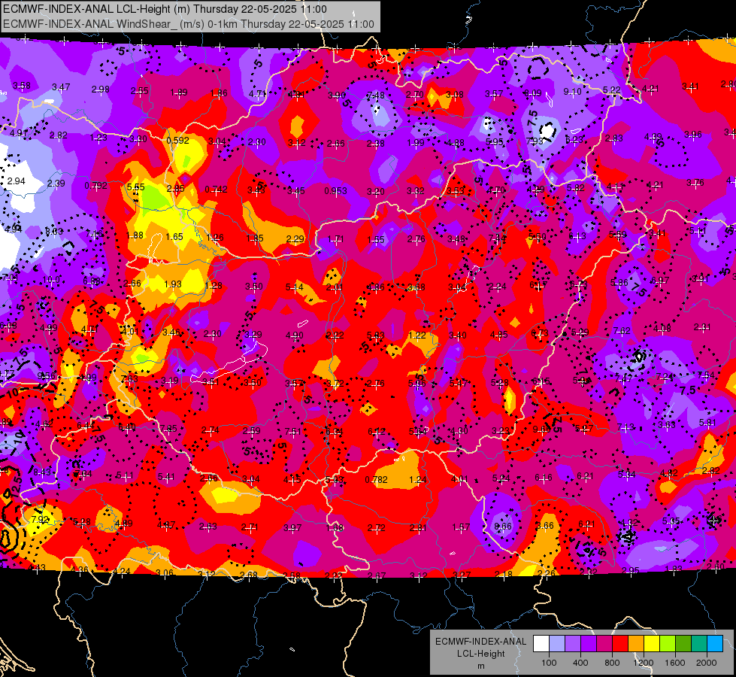Click the dark green swatch right of 1600
Image resolution: width=736 pixels, height=677 pixels.
click(x=683, y=644)
